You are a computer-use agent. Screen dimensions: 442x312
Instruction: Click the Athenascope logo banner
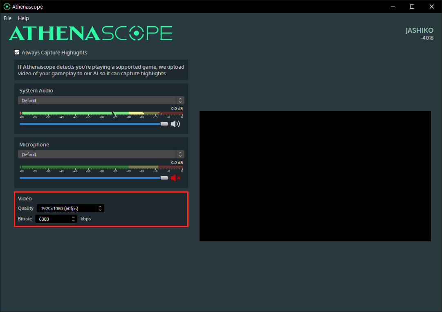[91, 33]
